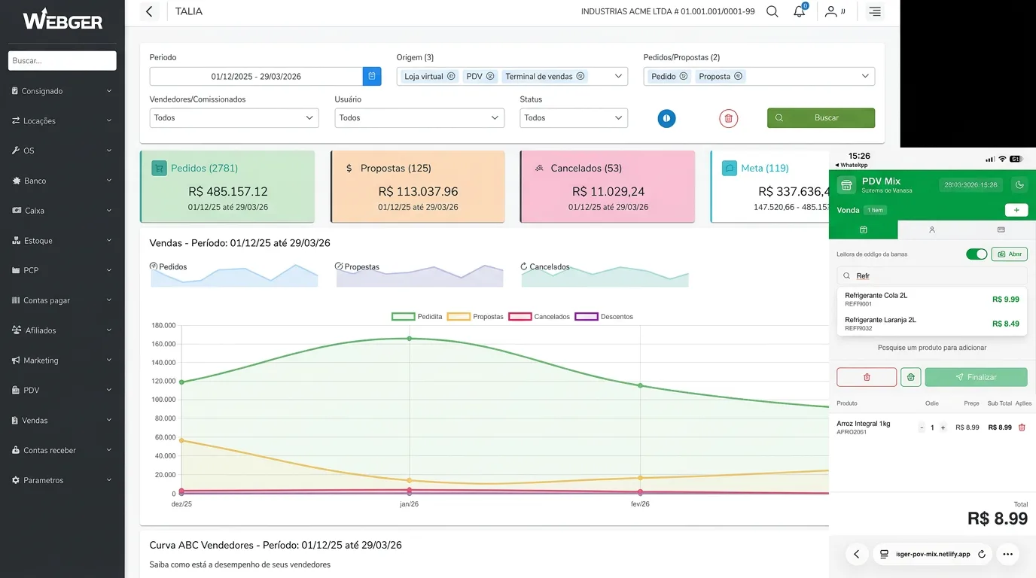
Task: Click Abrir camera button in PDV Mix
Action: coord(1009,254)
